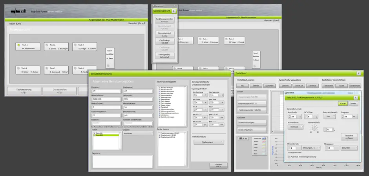Click the Tisch 1 status indicator icon

(x=18, y=45)
